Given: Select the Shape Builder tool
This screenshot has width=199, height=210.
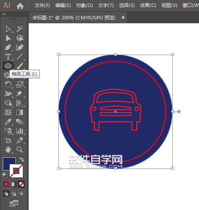Looking at the screenshot, I should (9, 103).
